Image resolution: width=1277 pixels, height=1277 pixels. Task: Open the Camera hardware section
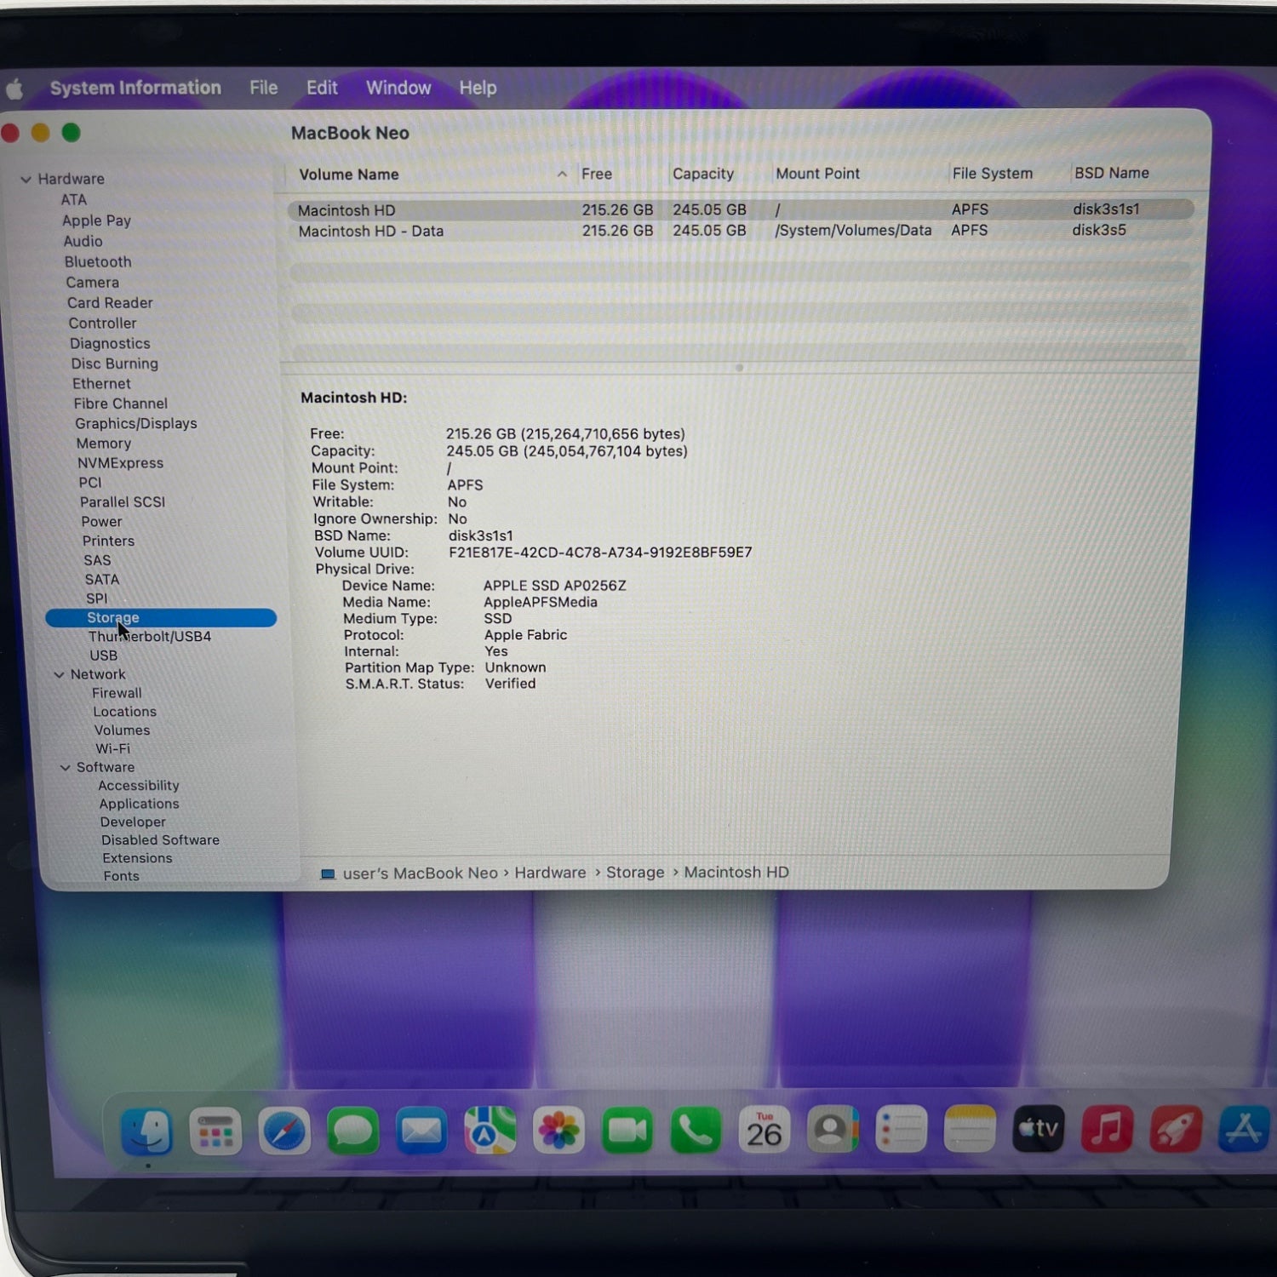point(92,283)
